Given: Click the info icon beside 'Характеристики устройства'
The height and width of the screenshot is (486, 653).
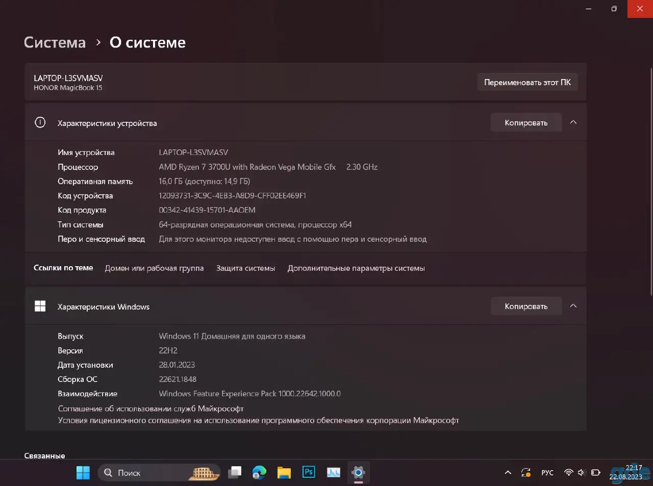Looking at the screenshot, I should pos(40,122).
